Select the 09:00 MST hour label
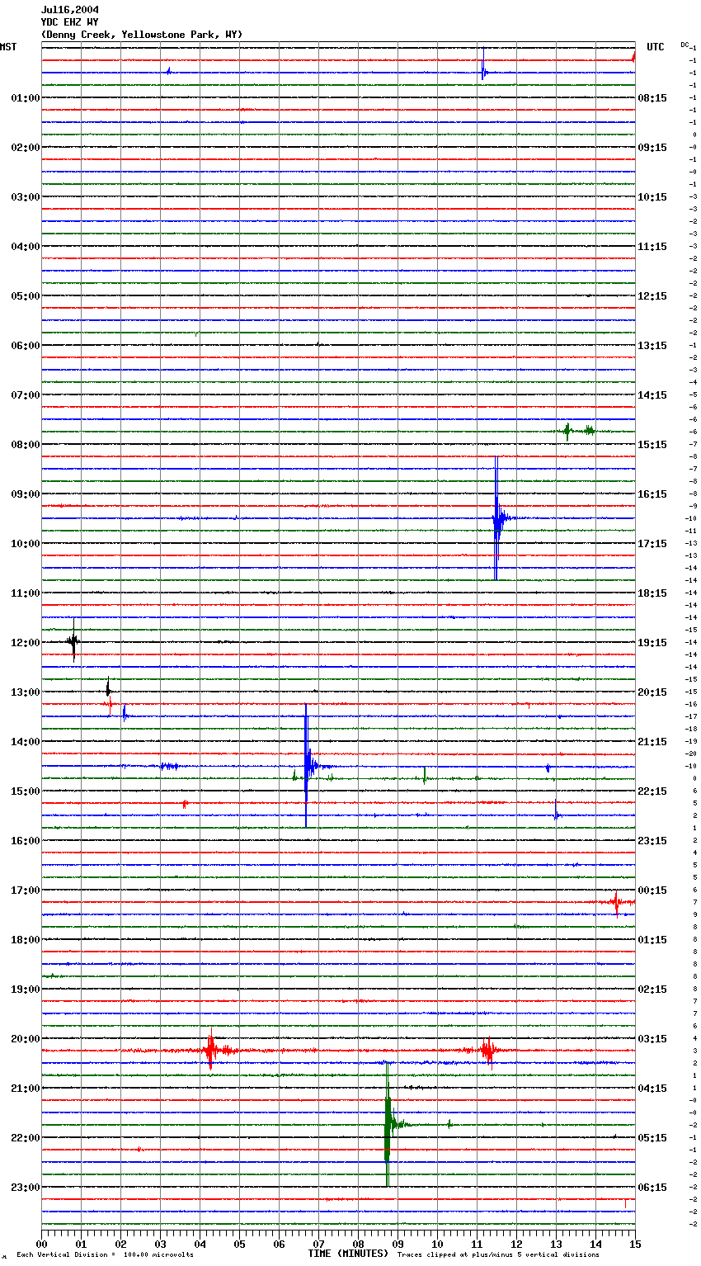 coord(25,494)
